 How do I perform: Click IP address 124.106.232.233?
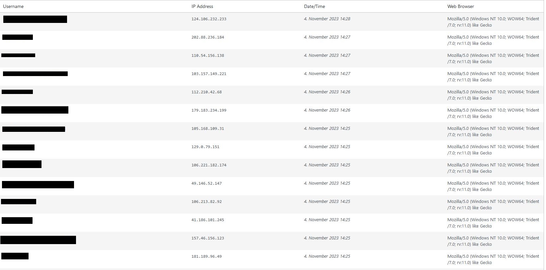(209, 19)
